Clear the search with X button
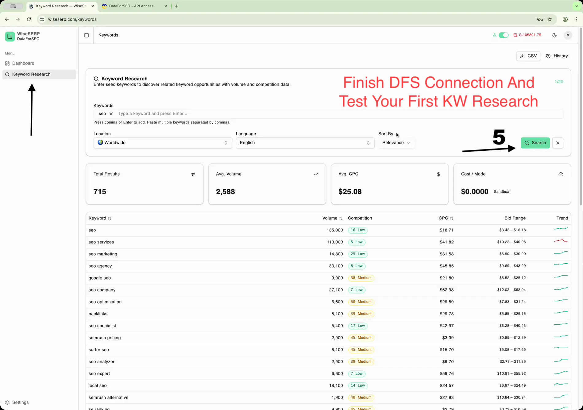 (558, 143)
